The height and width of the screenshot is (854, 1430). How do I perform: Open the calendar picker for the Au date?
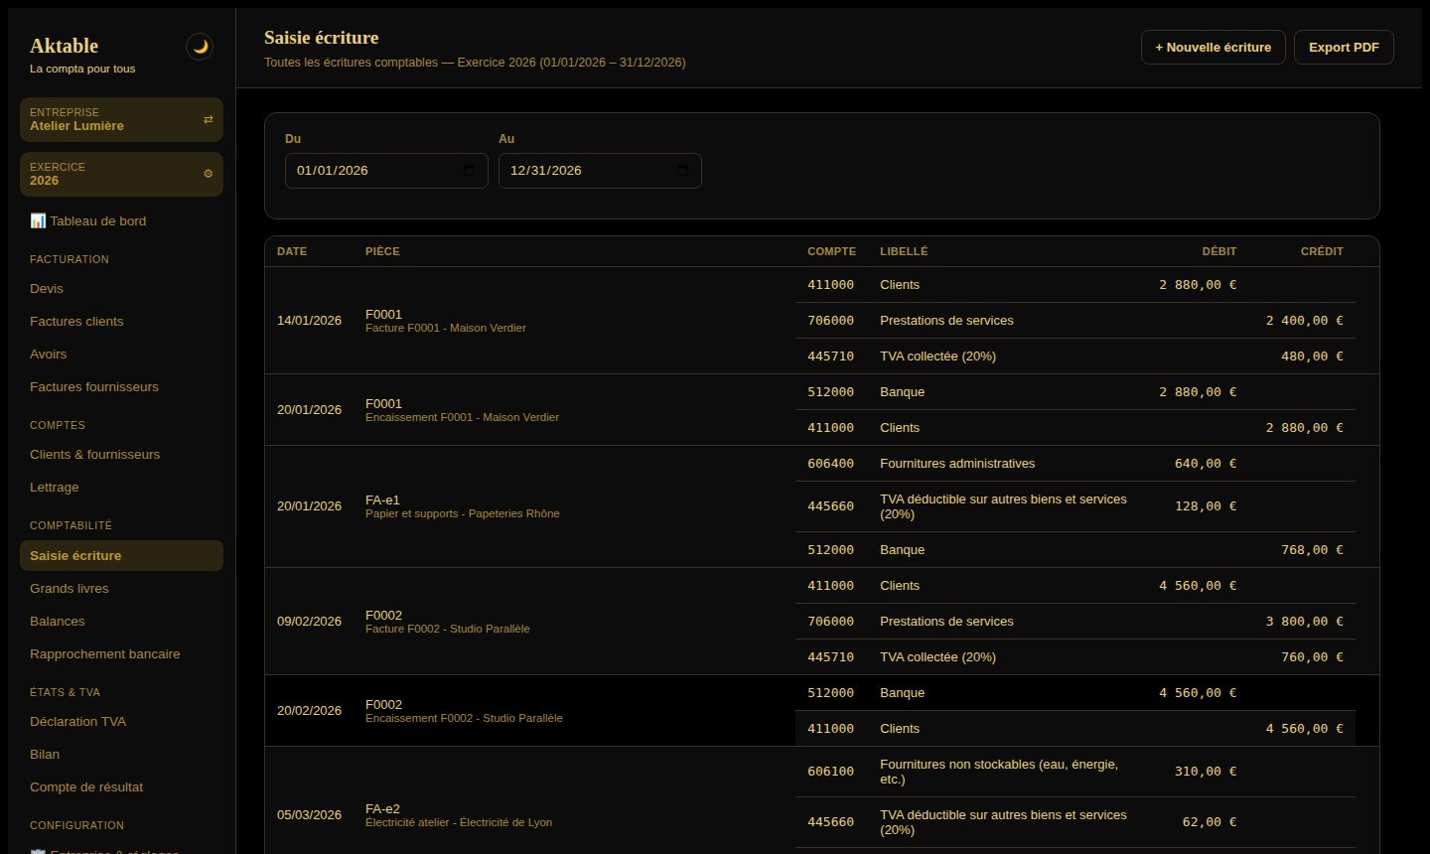[682, 171]
